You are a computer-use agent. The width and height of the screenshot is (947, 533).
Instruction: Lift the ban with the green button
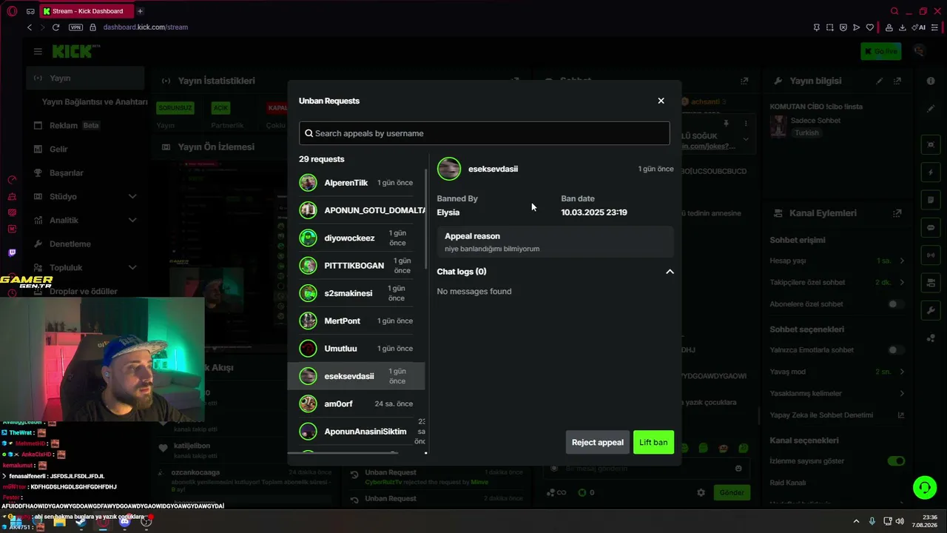[x=653, y=443]
